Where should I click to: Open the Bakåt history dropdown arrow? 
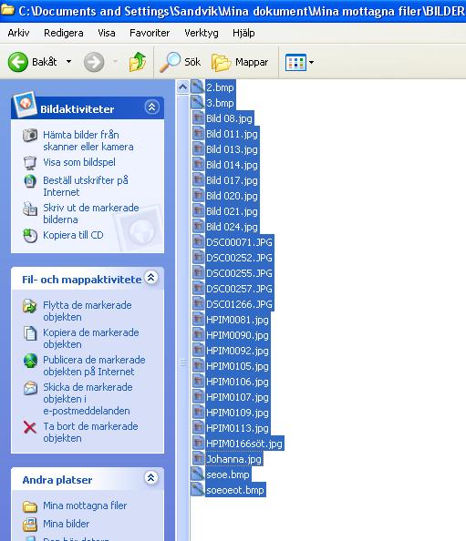tap(68, 62)
